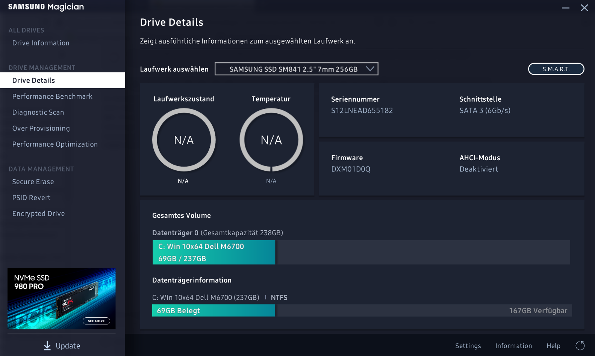Switch to Performance Optimization
Screen dimensions: 595x356
click(55, 144)
